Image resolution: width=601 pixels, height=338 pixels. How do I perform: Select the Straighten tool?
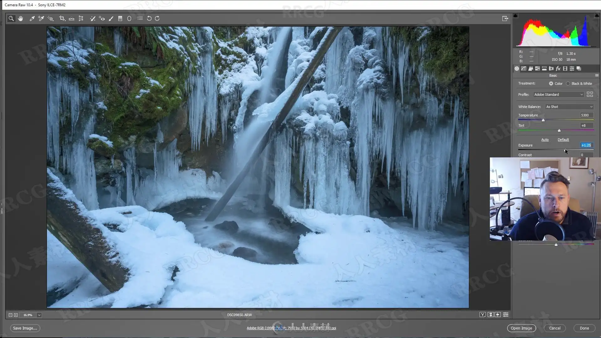72,18
